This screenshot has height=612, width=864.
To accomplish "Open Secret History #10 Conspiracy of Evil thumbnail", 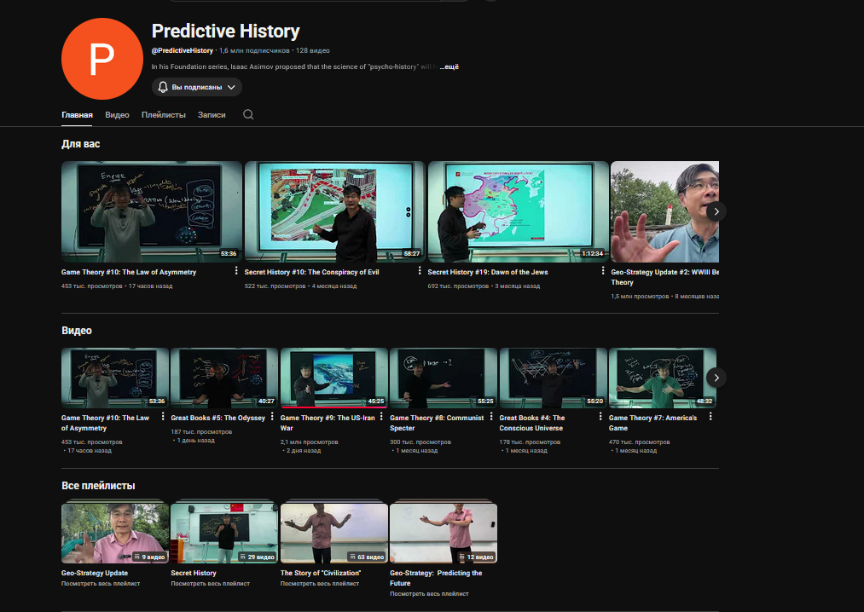I will (x=335, y=211).
